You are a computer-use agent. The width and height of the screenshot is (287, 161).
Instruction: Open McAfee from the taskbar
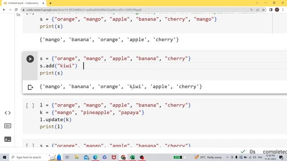click(x=114, y=157)
